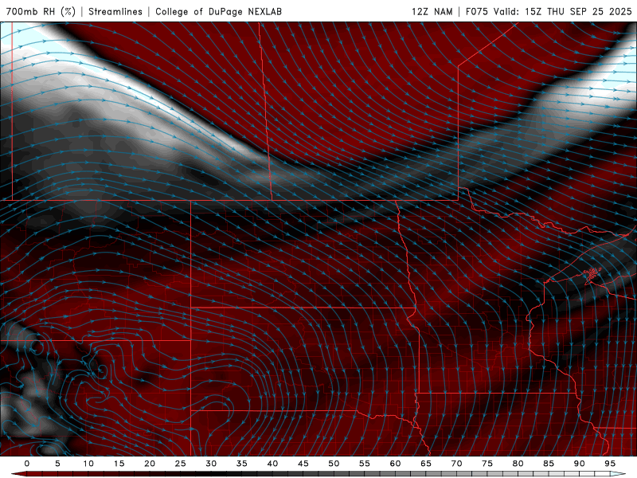The height and width of the screenshot is (478, 637).
Task: Select the "50" value on the RH scale
Action: click(x=334, y=464)
